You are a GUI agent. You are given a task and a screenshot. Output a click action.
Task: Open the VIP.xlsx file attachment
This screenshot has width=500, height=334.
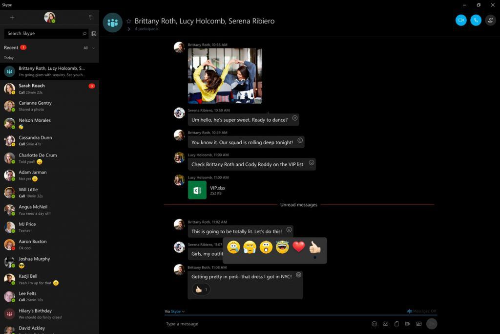coord(207,190)
